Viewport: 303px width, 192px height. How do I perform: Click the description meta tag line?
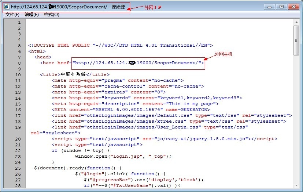(135, 104)
